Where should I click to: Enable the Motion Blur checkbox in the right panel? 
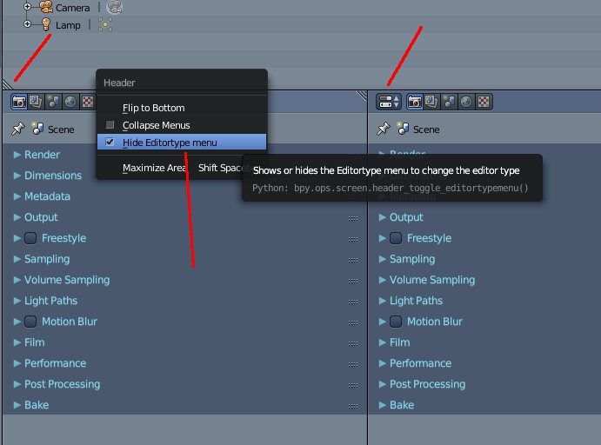[x=396, y=322]
